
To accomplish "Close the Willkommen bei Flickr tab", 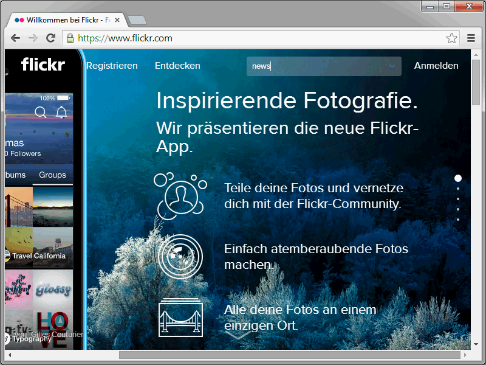I will pos(117,20).
